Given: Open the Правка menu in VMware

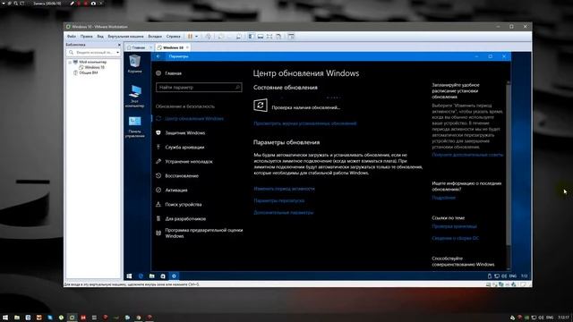Looking at the screenshot, I should pos(87,37).
